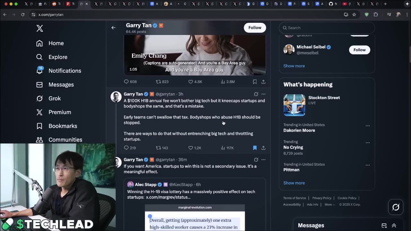The image size is (411, 231).
Task: Open site information icon in address bar
Action: pyautogui.click(x=33, y=14)
